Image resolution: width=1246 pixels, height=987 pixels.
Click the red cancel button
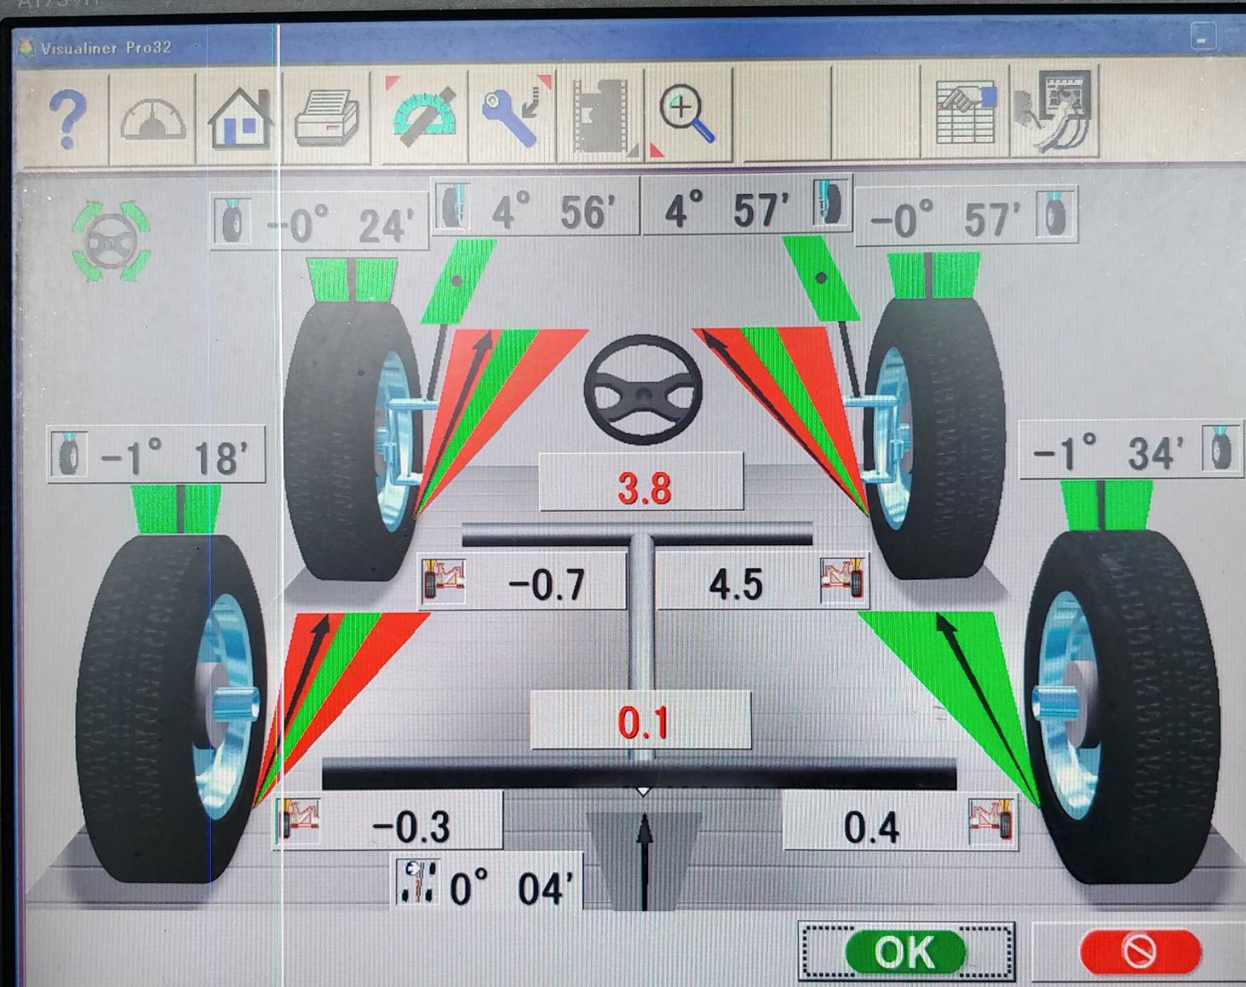point(1140,951)
